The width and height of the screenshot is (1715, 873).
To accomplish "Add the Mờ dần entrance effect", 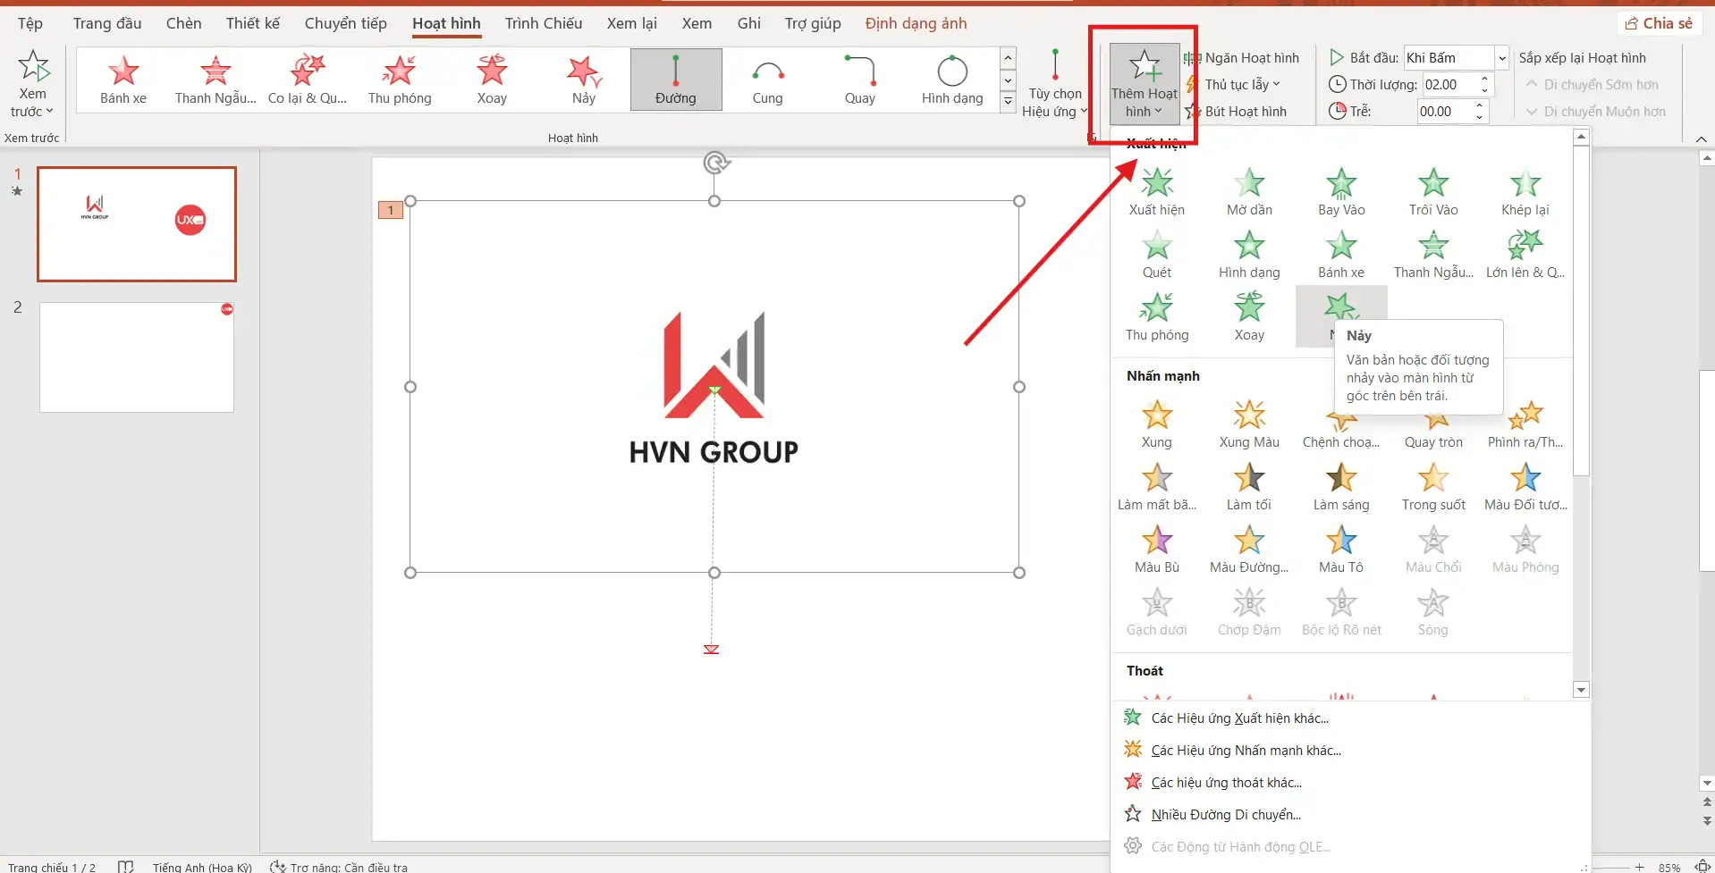I will point(1249,193).
